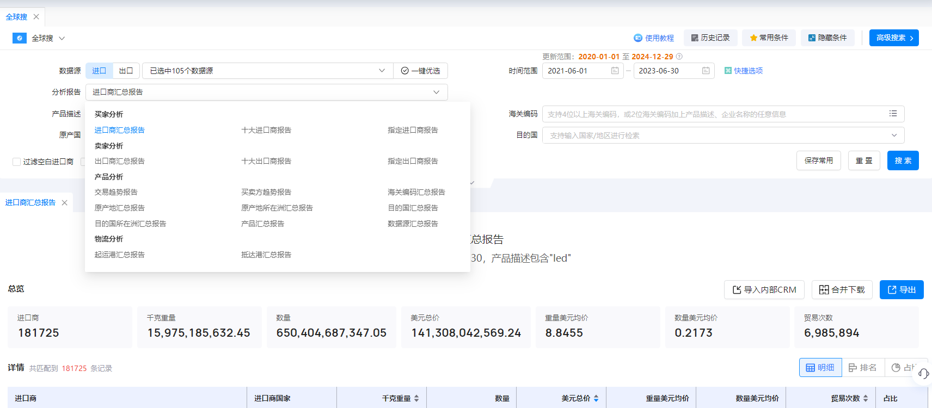This screenshot has width=932, height=408.
Task: Select 进口 data source toggle
Action: [99, 71]
